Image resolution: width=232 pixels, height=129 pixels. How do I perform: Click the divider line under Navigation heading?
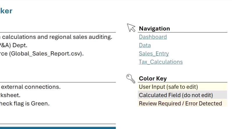click(183, 32)
